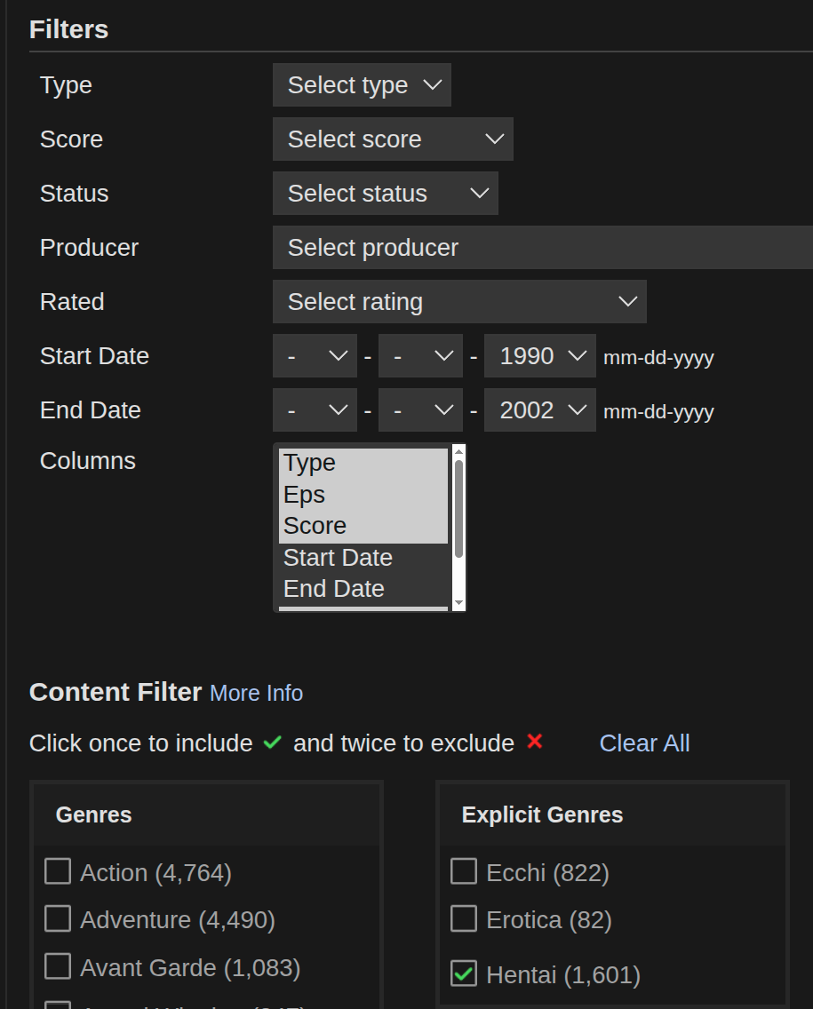Check the Ecchi explicit genre checkbox
This screenshot has height=1009, width=813.
[x=464, y=871]
